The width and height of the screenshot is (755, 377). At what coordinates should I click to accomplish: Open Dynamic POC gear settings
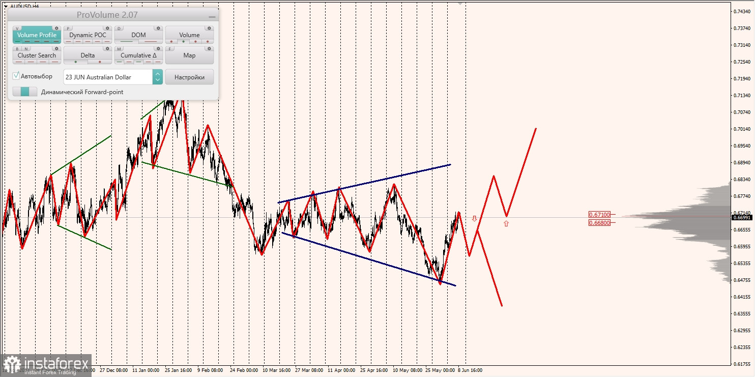click(107, 28)
